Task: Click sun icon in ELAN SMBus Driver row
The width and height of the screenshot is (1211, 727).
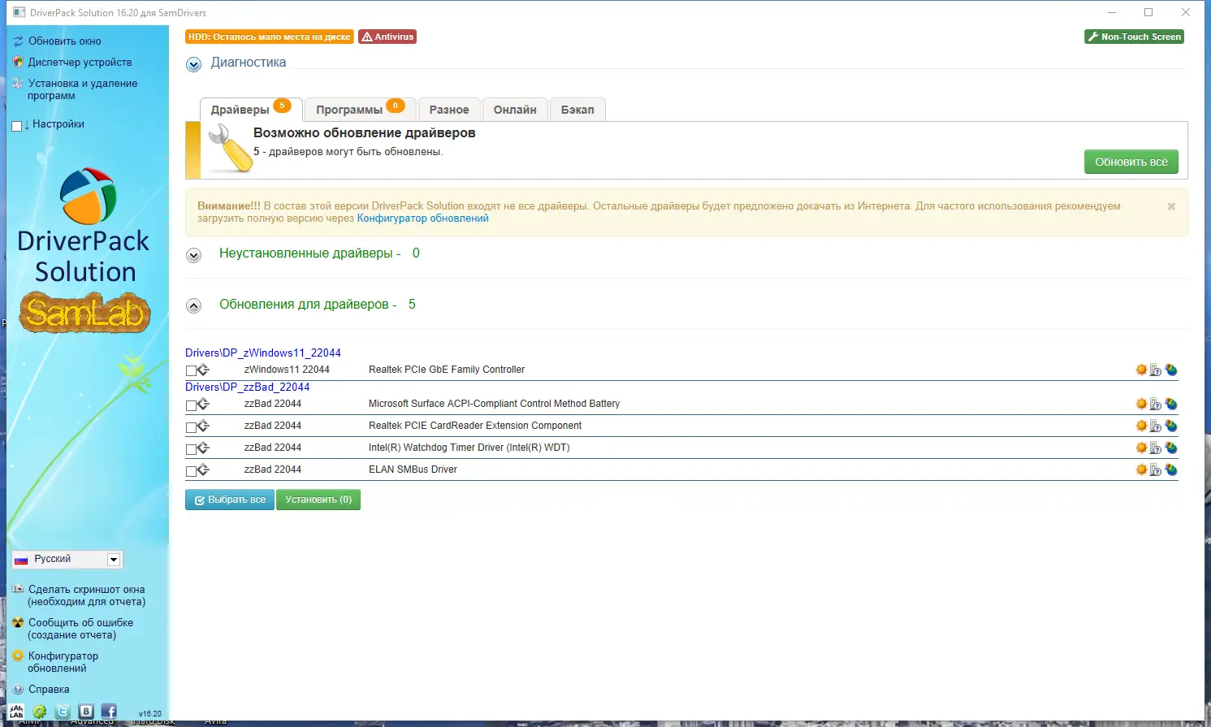Action: pos(1141,470)
